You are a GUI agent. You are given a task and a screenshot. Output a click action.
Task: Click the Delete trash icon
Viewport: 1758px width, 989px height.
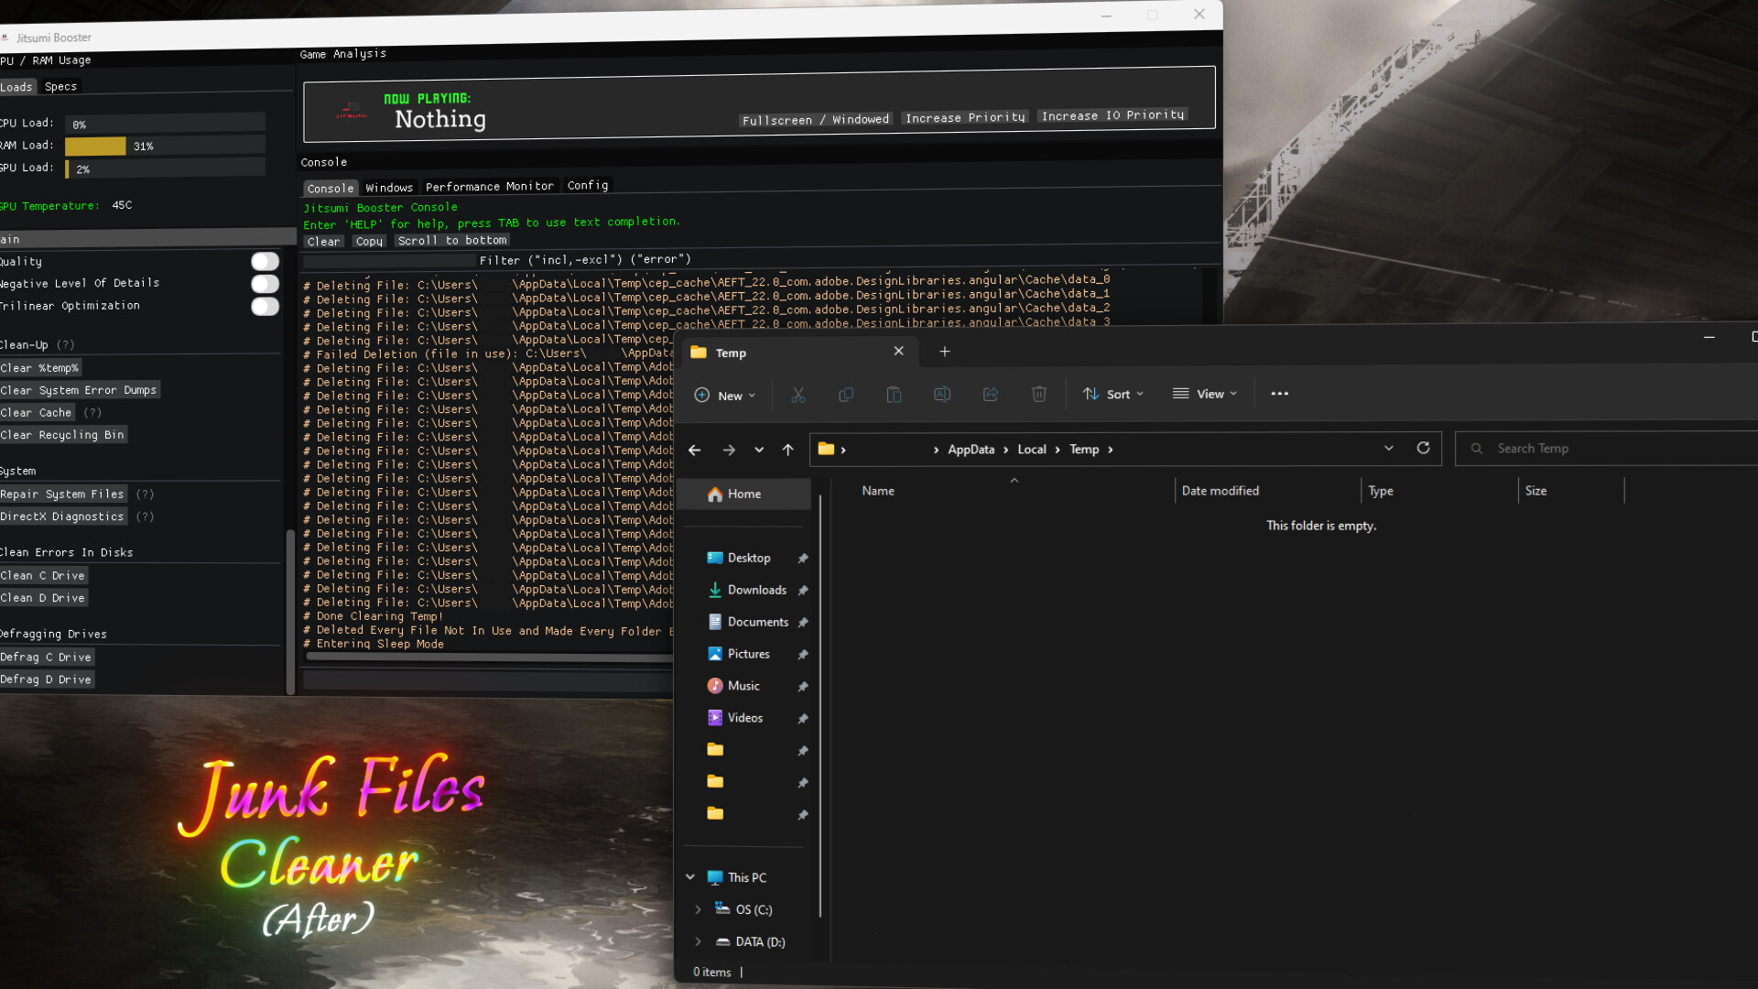(1038, 394)
